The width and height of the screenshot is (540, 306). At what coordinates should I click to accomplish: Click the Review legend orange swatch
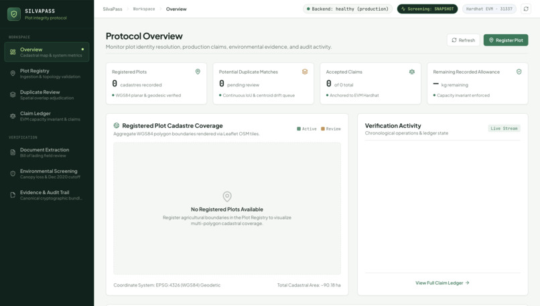click(323, 129)
